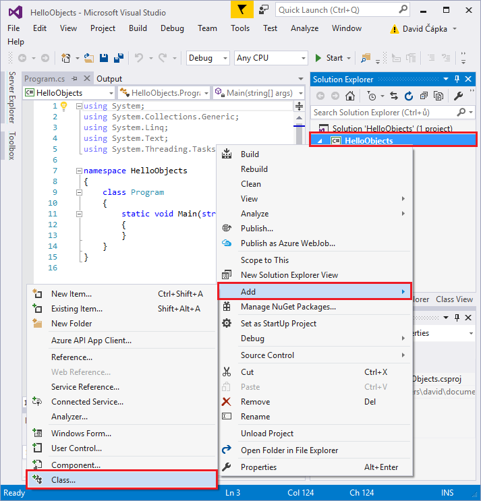Image resolution: width=481 pixels, height=501 pixels.
Task: Refresh the Solution Explorer
Action: [x=409, y=96]
